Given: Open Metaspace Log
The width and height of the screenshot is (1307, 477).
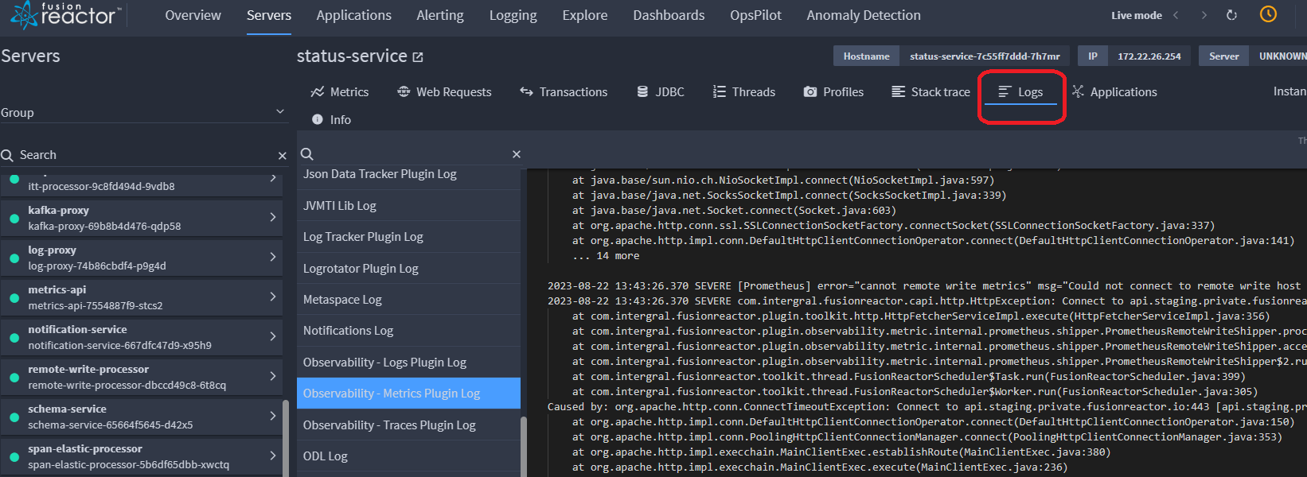Looking at the screenshot, I should pos(408,300).
